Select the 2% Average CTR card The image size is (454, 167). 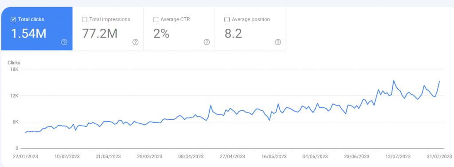pos(179,29)
